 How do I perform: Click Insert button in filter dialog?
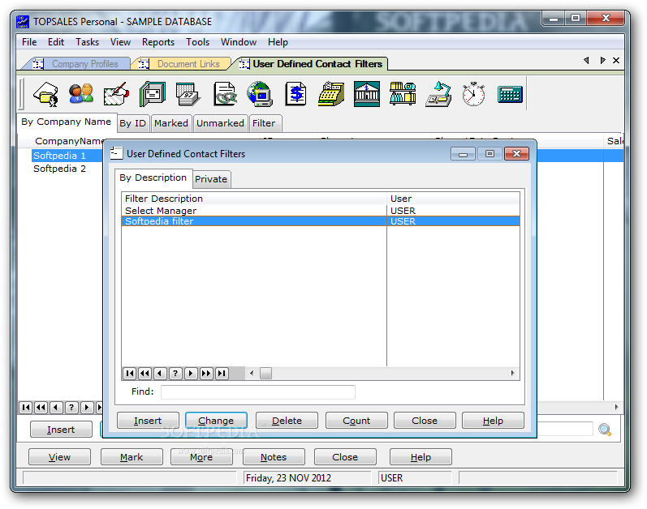click(148, 421)
